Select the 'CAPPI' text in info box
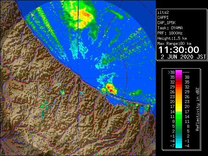Viewport: 208px width, 156px height. (x=163, y=18)
